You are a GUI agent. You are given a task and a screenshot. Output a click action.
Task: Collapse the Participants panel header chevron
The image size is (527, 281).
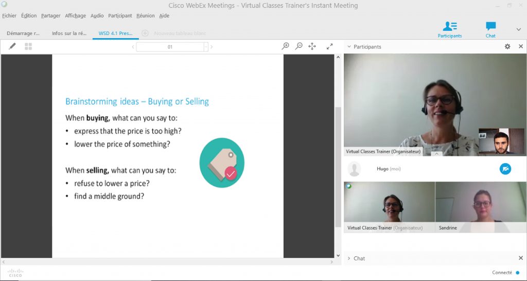[349, 46]
